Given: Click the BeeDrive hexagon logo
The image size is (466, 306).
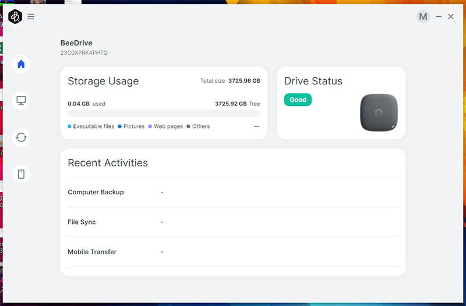Looking at the screenshot, I should (x=15, y=17).
